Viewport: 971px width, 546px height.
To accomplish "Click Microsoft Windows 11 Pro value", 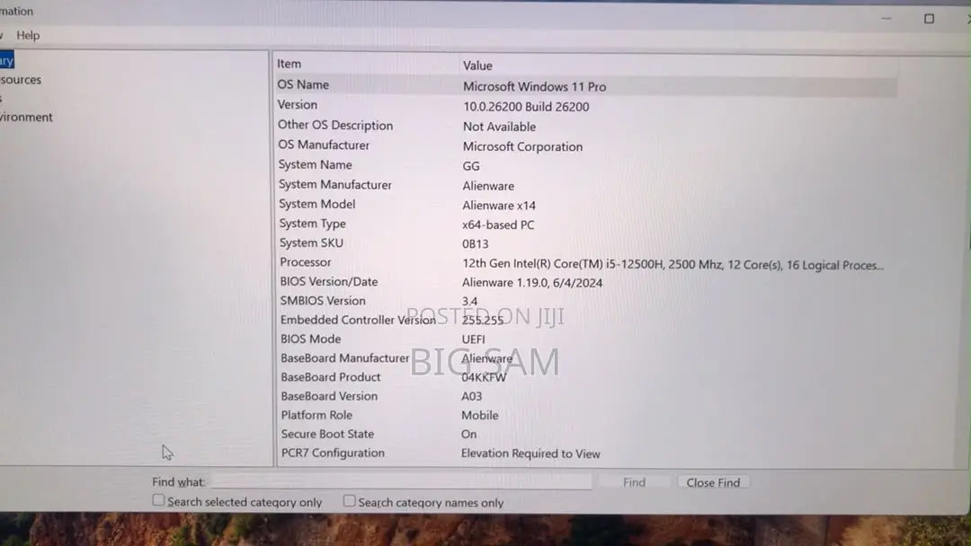I will tap(534, 86).
